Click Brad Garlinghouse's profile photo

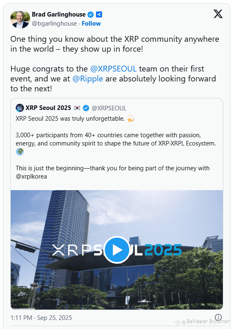[x=20, y=19]
